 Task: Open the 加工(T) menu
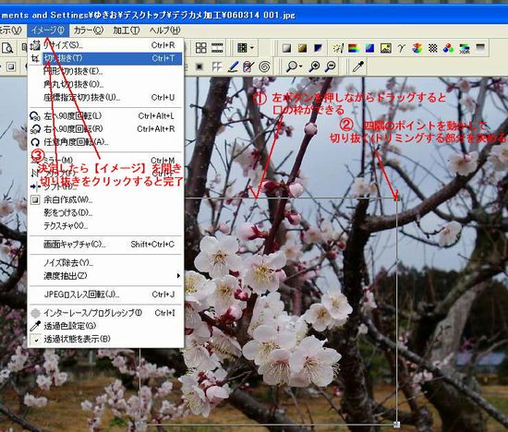coord(126,30)
